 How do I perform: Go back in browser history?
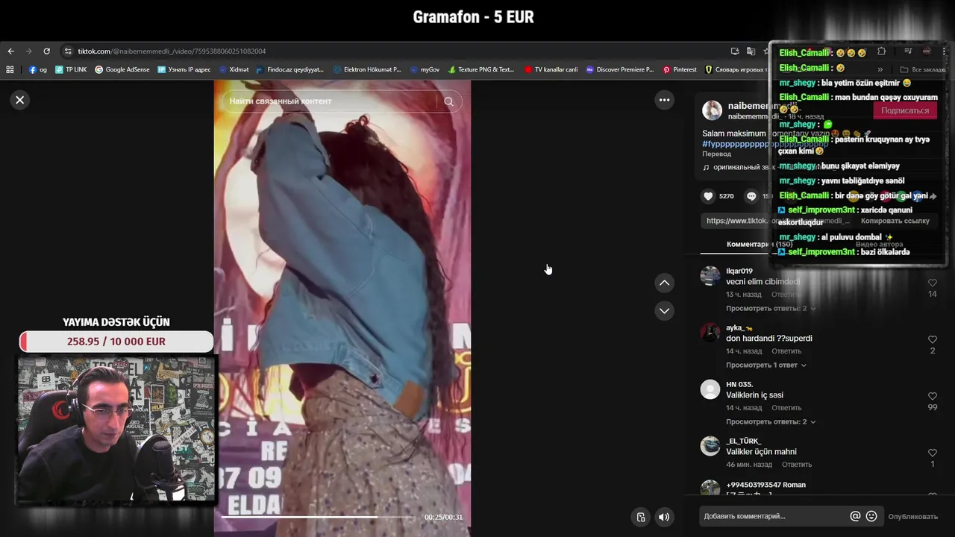click(x=10, y=51)
